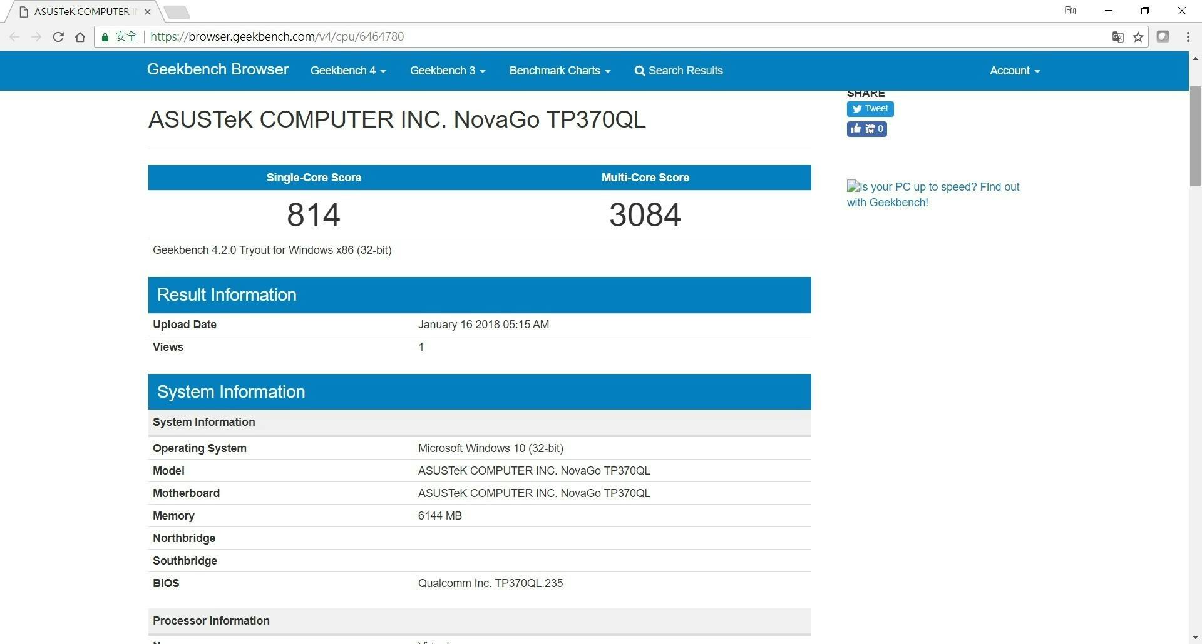Click the green secure padlock icon
The image size is (1202, 644).
click(x=105, y=37)
